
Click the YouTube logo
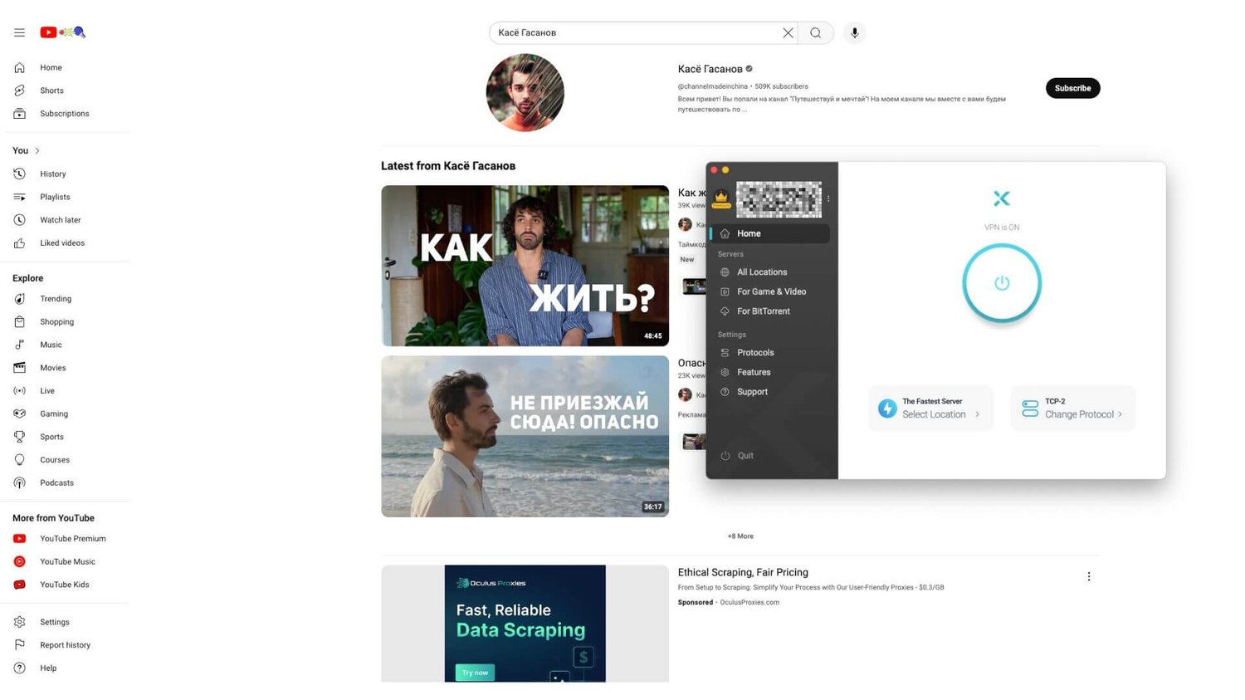(63, 32)
